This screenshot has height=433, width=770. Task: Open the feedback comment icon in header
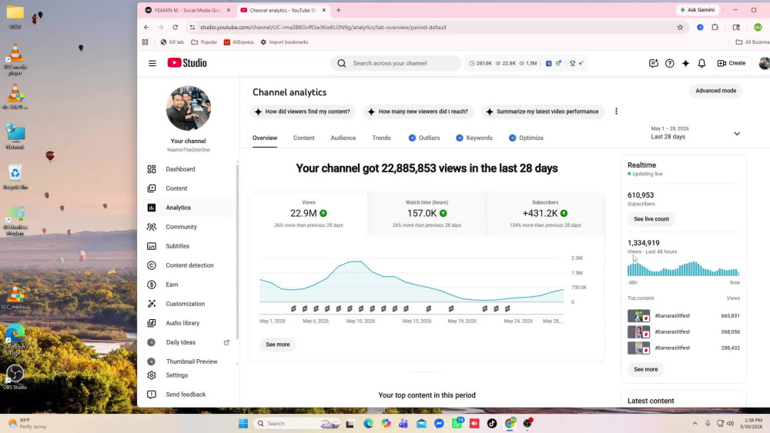[653, 63]
